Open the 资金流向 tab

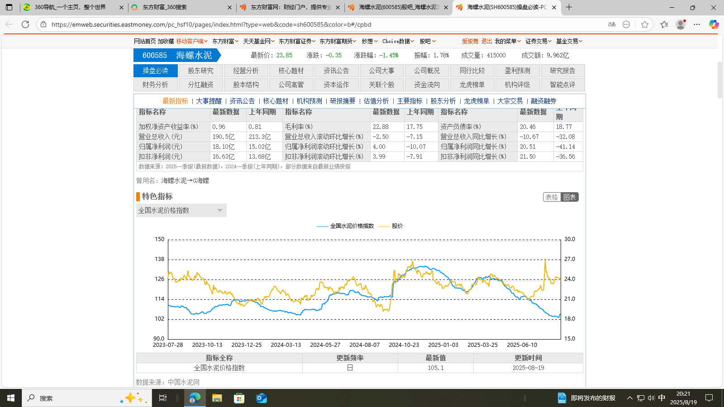pyautogui.click(x=427, y=85)
